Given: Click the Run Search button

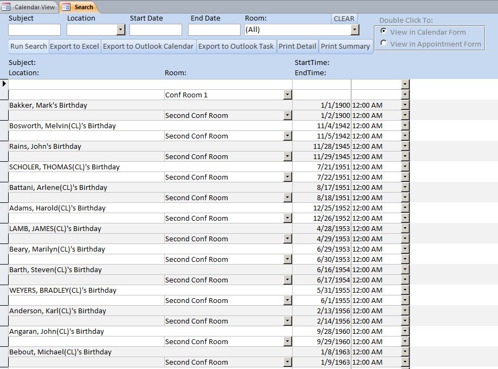Looking at the screenshot, I should tap(29, 47).
